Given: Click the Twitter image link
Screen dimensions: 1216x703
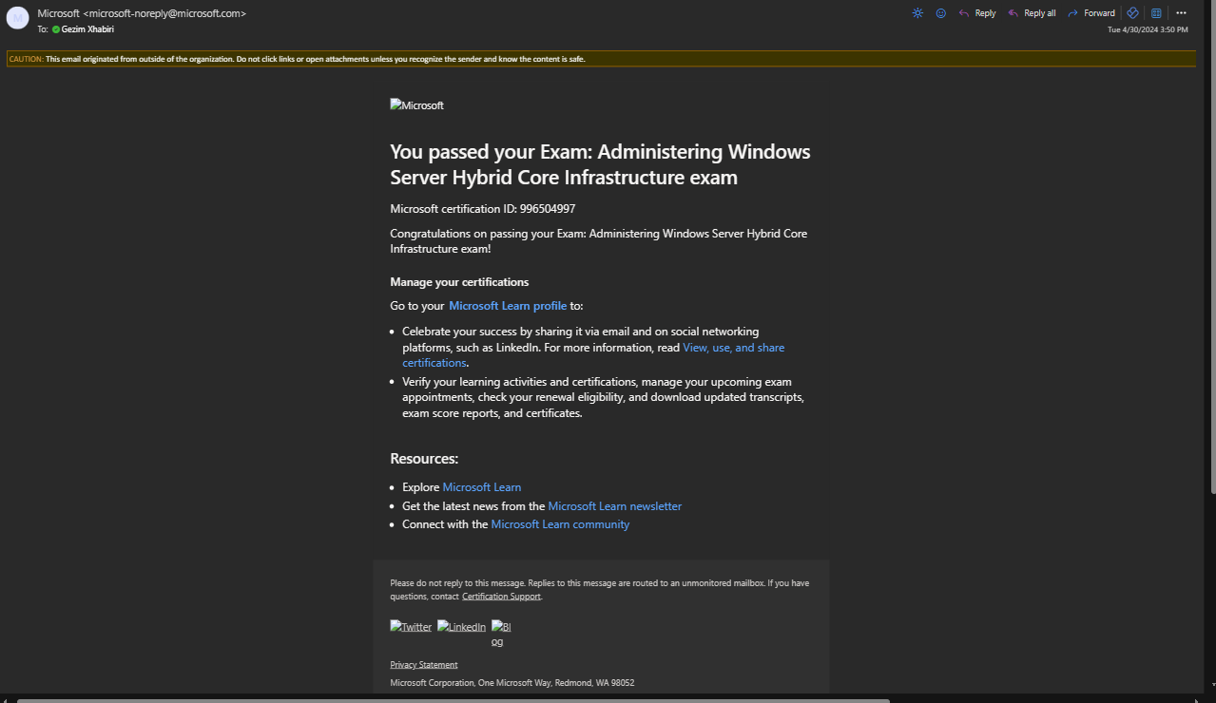Looking at the screenshot, I should [411, 627].
